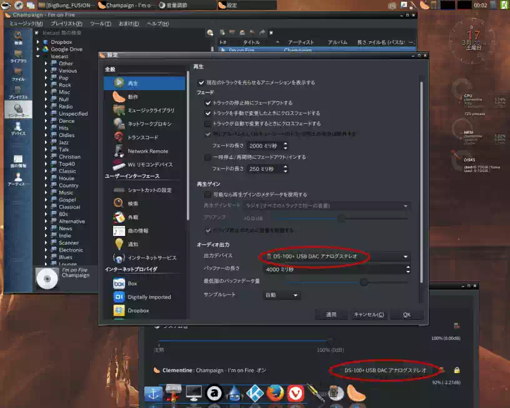Expand the Google Drive tree node

(38, 49)
